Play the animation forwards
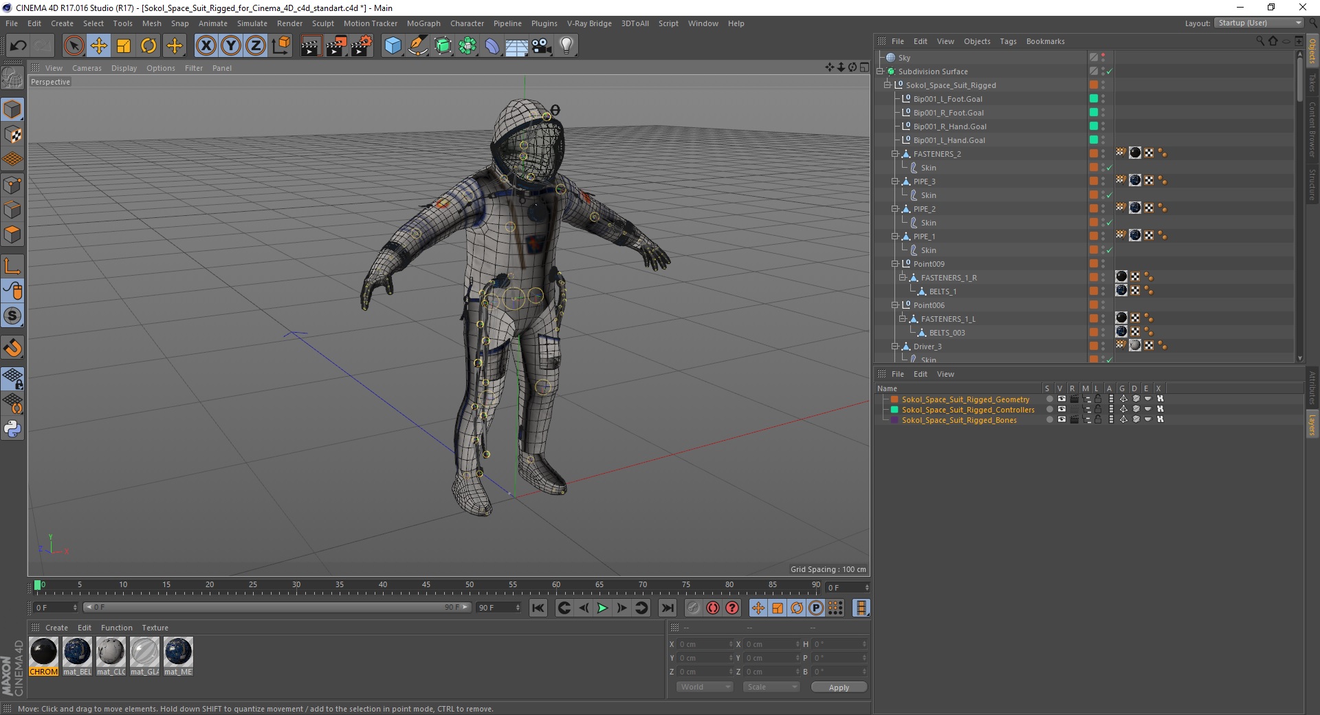Image resolution: width=1320 pixels, height=715 pixels. (602, 608)
